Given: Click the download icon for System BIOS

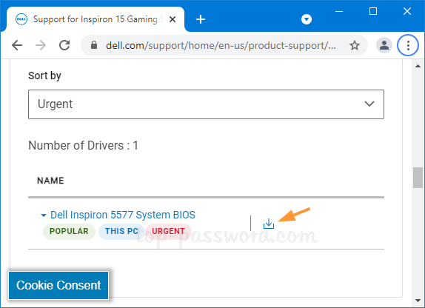Looking at the screenshot, I should [x=268, y=224].
